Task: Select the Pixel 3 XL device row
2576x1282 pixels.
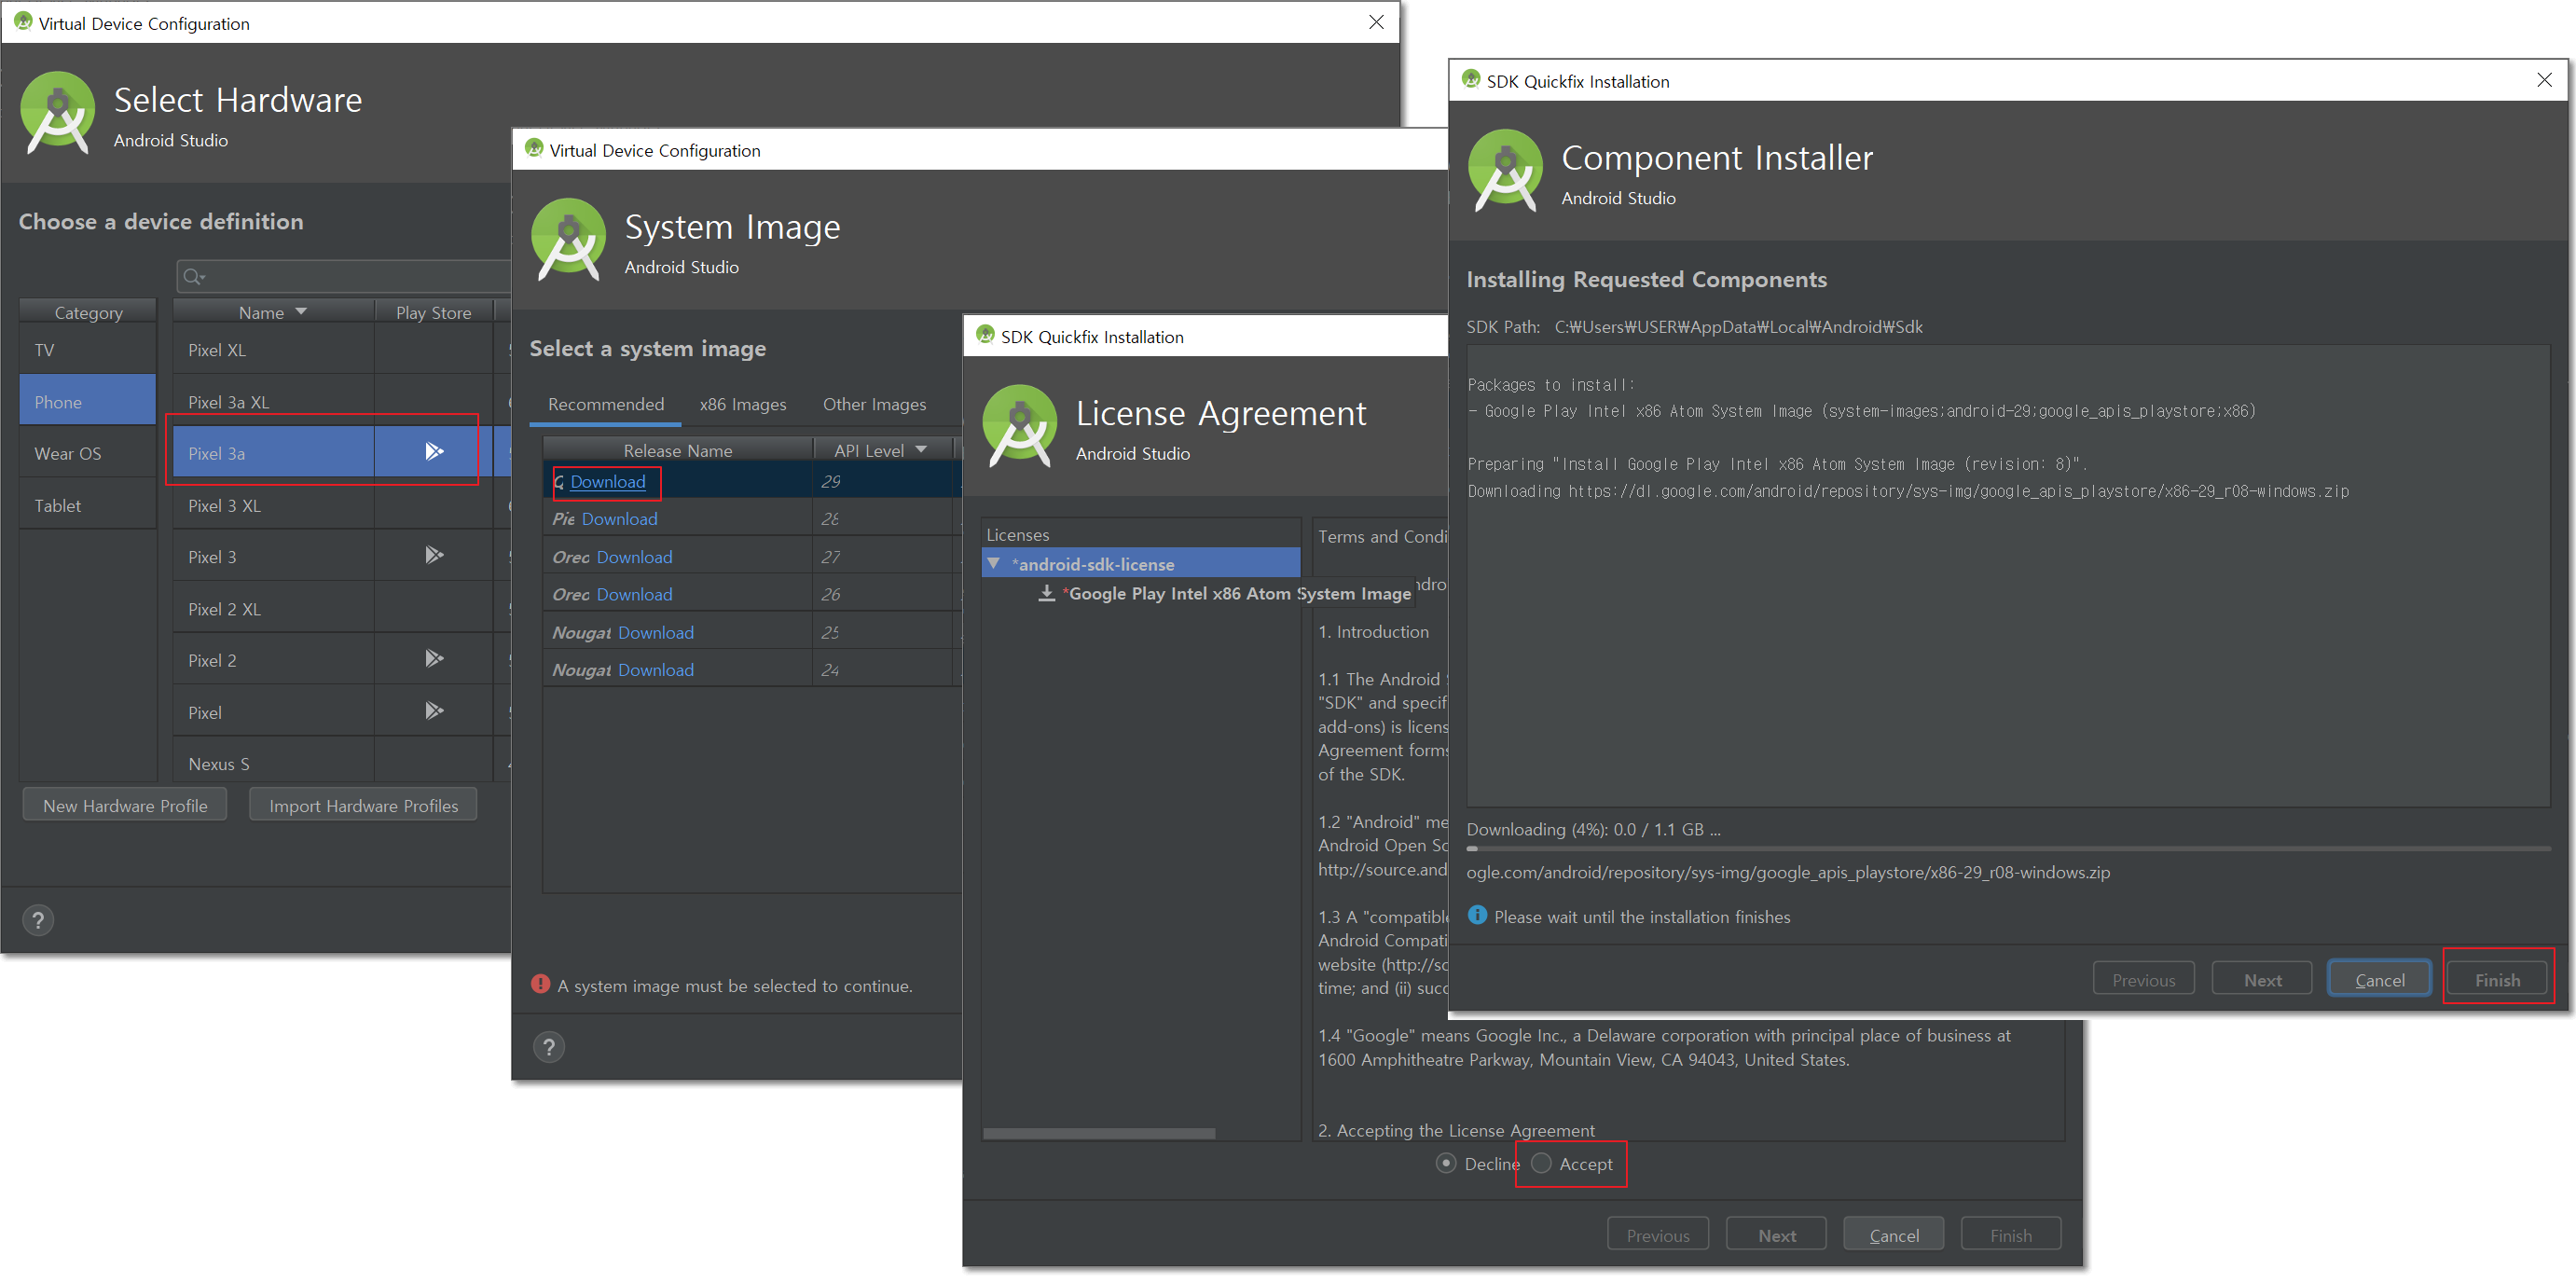Action: (340, 505)
